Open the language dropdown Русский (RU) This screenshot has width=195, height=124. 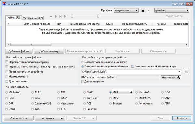pyautogui.click(x=172, y=11)
